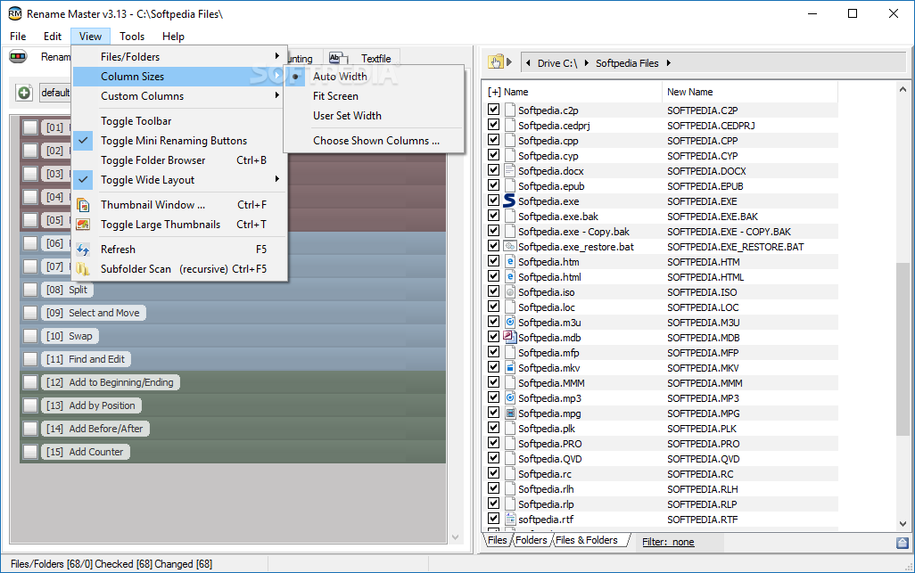Switch to the Folders tab
915x573 pixels.
531,540
